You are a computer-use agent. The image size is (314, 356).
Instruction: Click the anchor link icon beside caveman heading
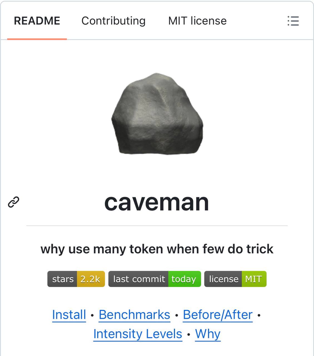[x=14, y=202]
